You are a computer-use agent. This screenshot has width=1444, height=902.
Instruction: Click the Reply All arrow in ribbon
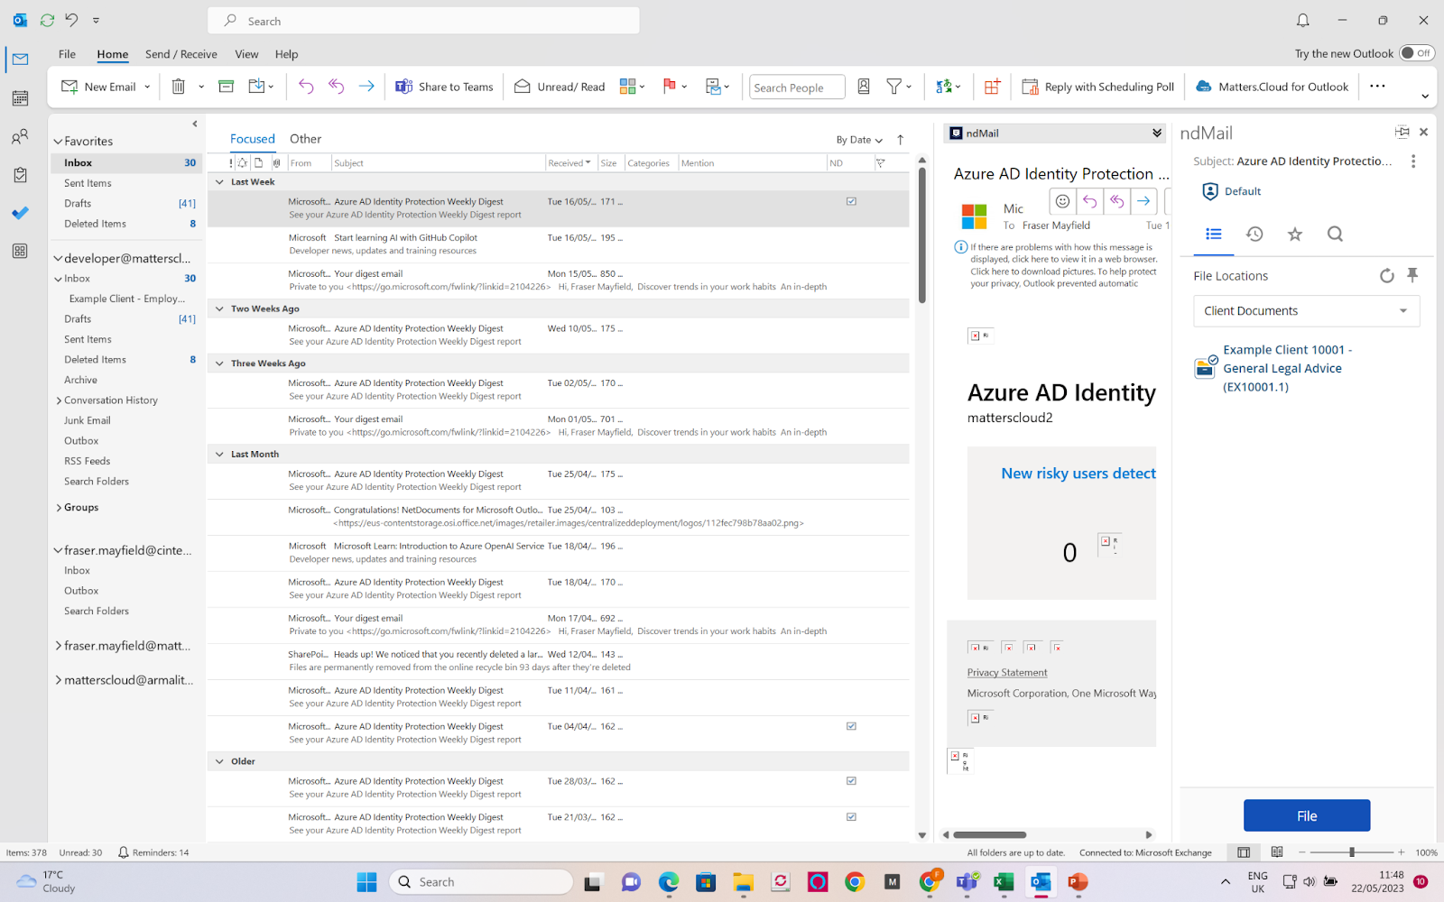coord(336,87)
